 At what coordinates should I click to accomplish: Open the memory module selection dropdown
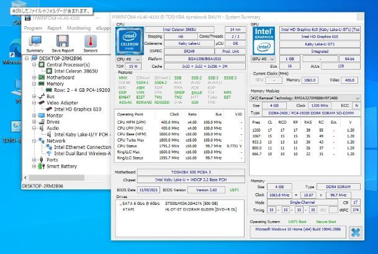point(305,98)
